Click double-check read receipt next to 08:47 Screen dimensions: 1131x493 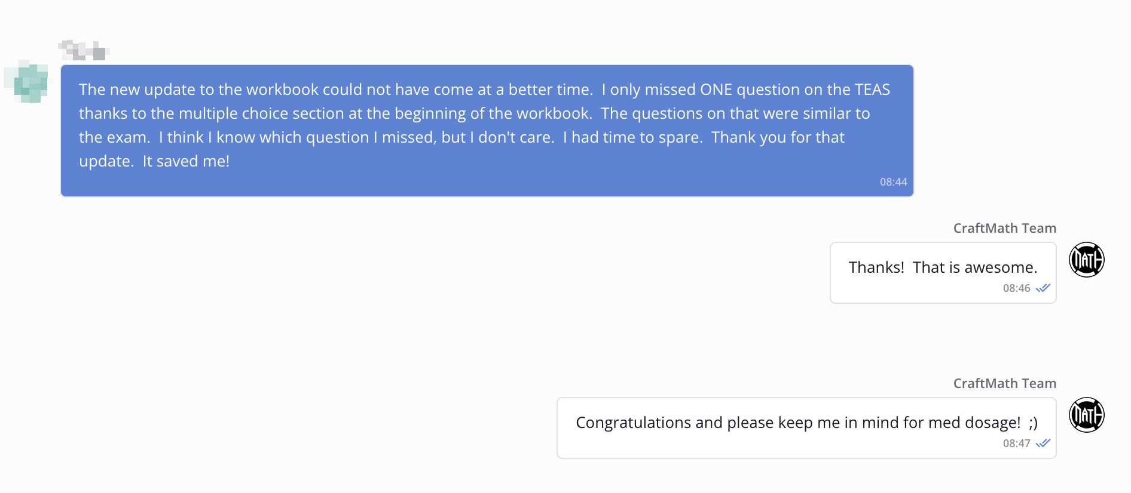coord(1043,443)
